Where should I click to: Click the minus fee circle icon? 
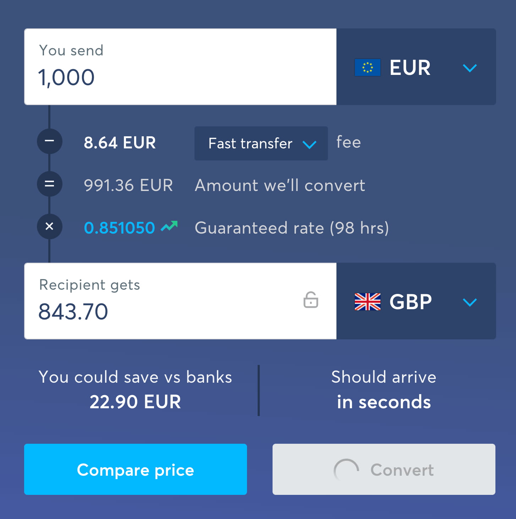(50, 141)
